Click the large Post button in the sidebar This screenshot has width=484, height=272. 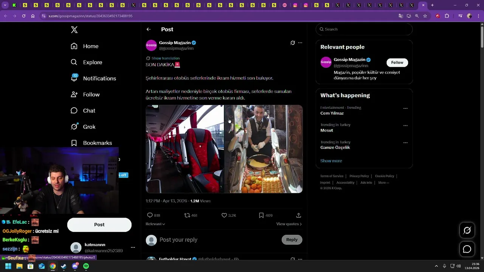click(x=99, y=224)
